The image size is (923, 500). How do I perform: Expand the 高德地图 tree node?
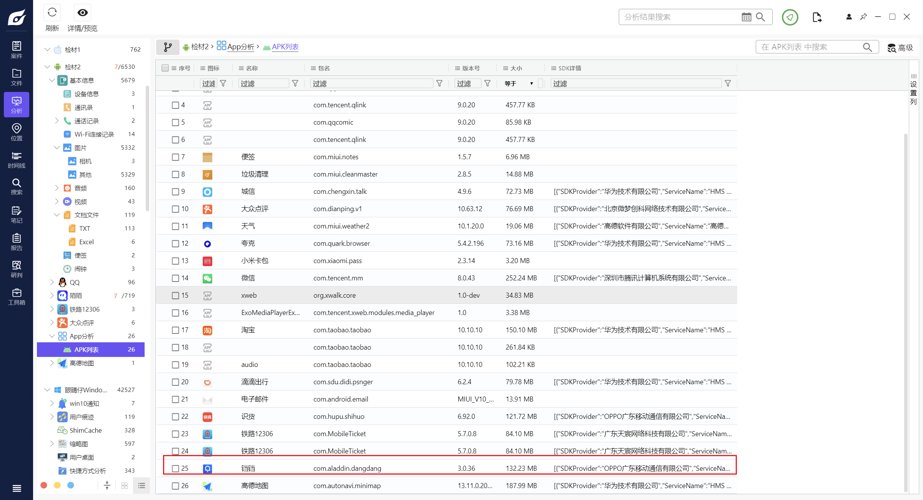(x=52, y=363)
